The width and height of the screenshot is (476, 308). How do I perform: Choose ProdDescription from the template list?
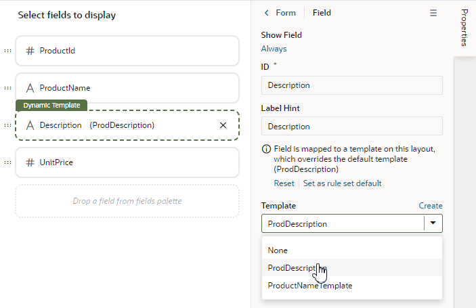pyautogui.click(x=352, y=267)
